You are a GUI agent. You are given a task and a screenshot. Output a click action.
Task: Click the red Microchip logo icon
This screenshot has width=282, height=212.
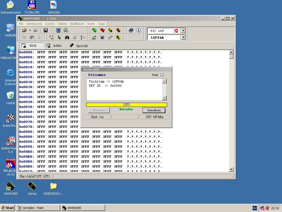coord(177,31)
